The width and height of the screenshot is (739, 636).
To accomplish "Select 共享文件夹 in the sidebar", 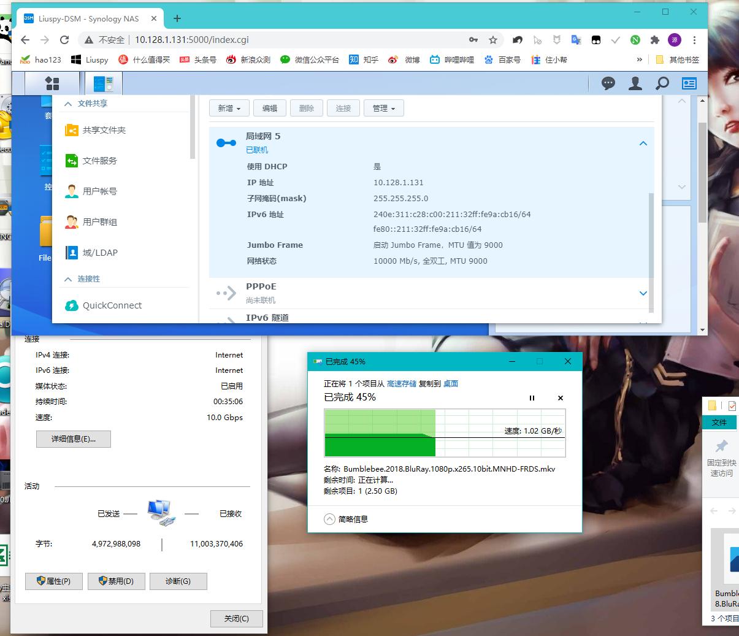I will tap(104, 130).
